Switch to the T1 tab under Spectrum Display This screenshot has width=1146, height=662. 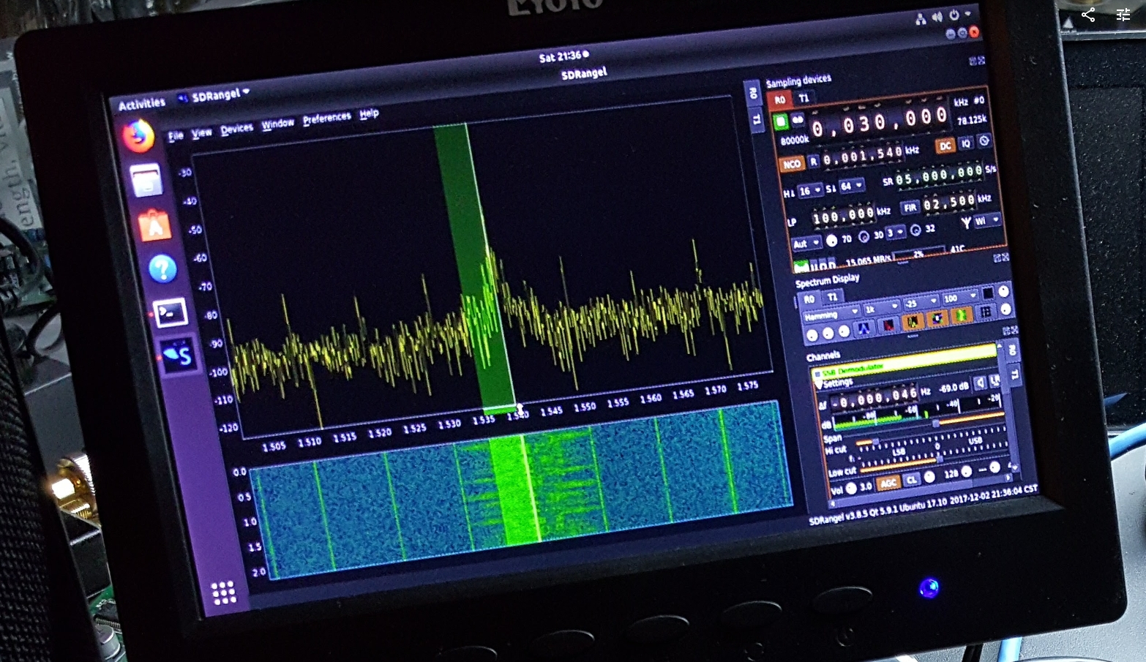832,297
